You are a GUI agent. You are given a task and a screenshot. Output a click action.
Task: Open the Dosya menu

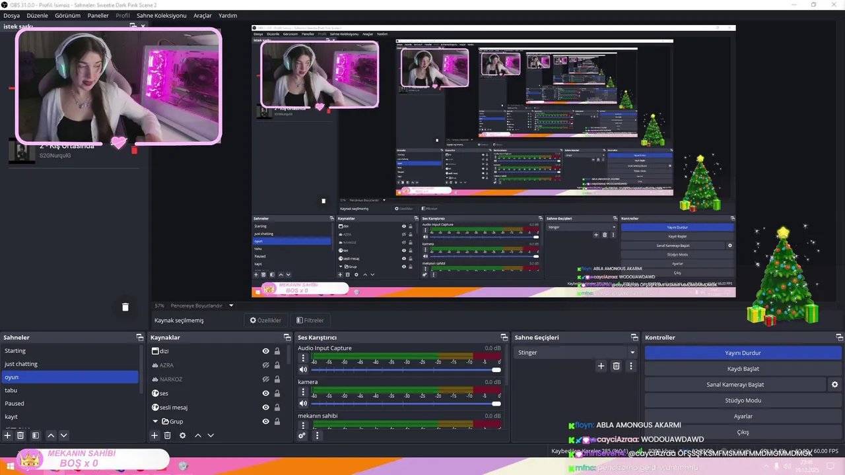pyautogui.click(x=11, y=15)
